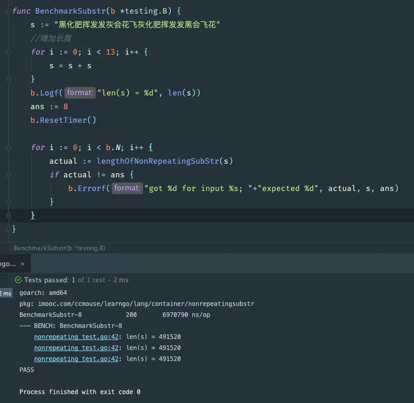This screenshot has width=414, height=403.
Task: Click fold end marker after 's = s + s' loop
Action: pos(8,79)
